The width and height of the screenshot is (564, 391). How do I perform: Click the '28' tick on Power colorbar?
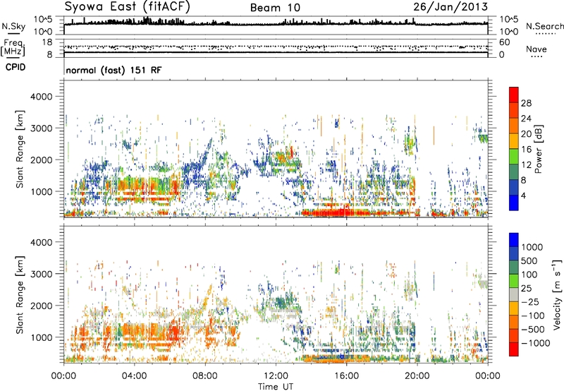(526, 103)
